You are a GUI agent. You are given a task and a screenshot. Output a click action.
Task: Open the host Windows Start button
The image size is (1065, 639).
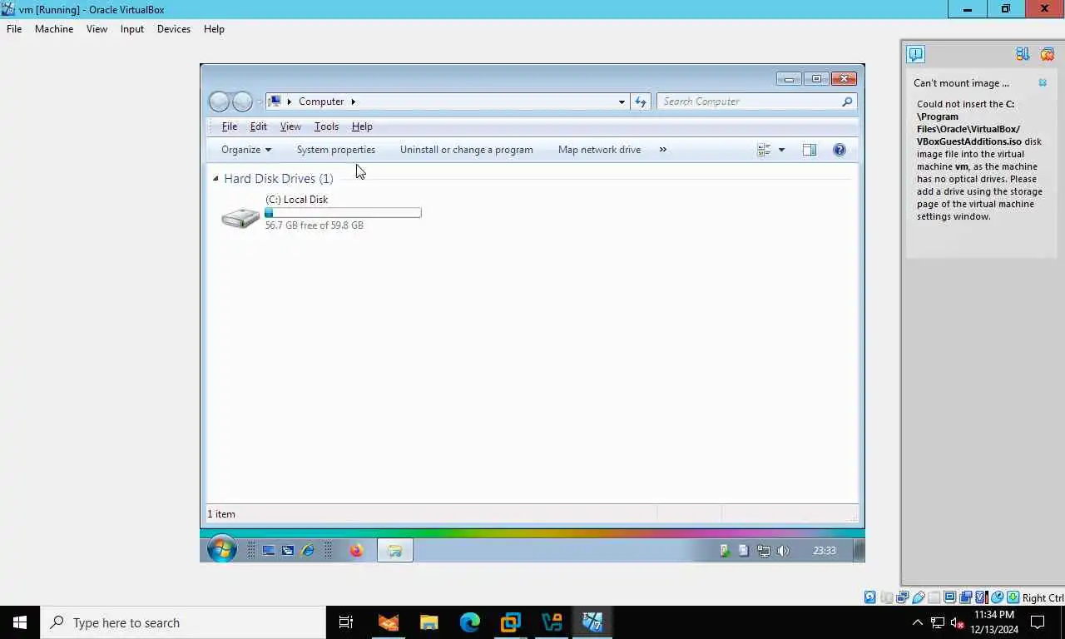(20, 622)
